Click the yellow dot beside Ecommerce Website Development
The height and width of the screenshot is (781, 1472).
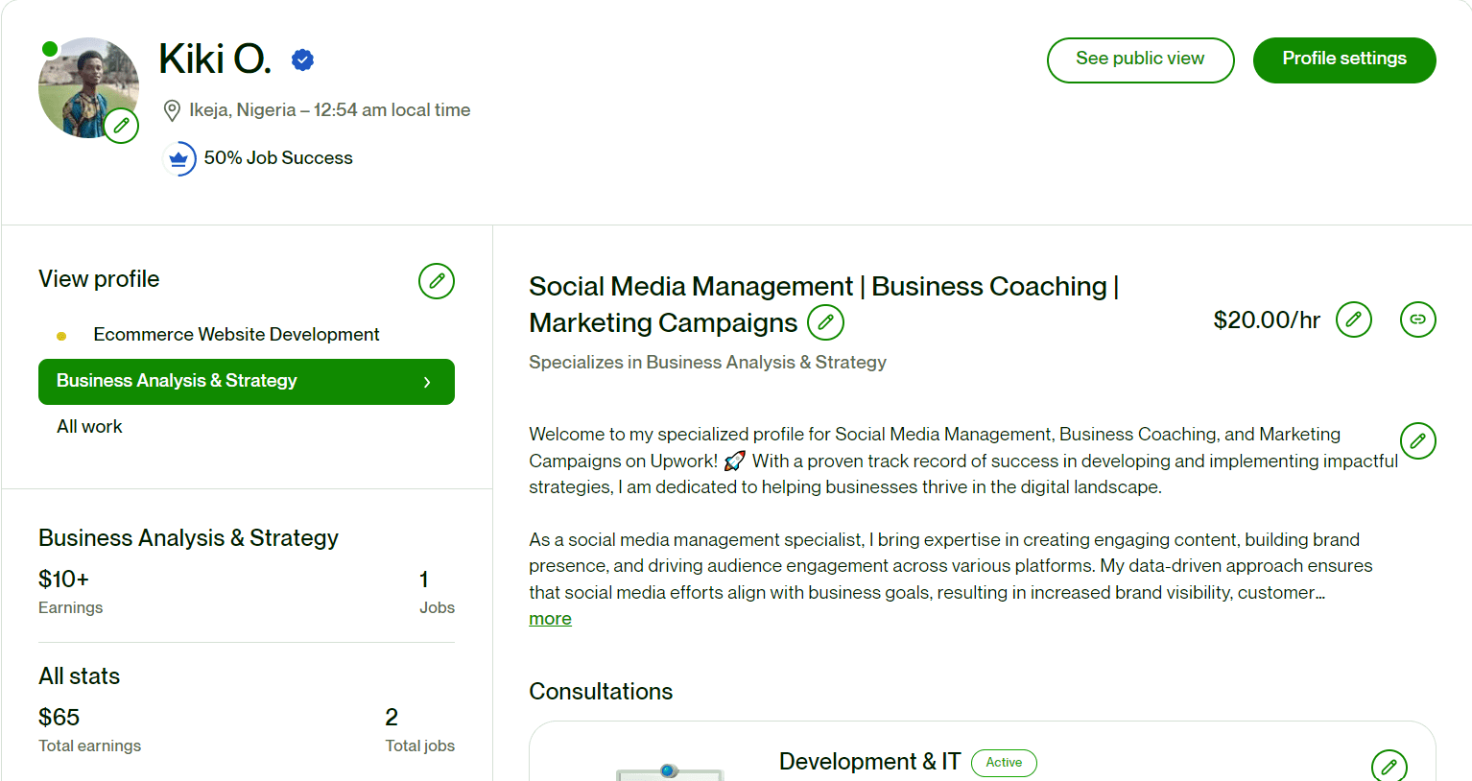click(x=61, y=336)
